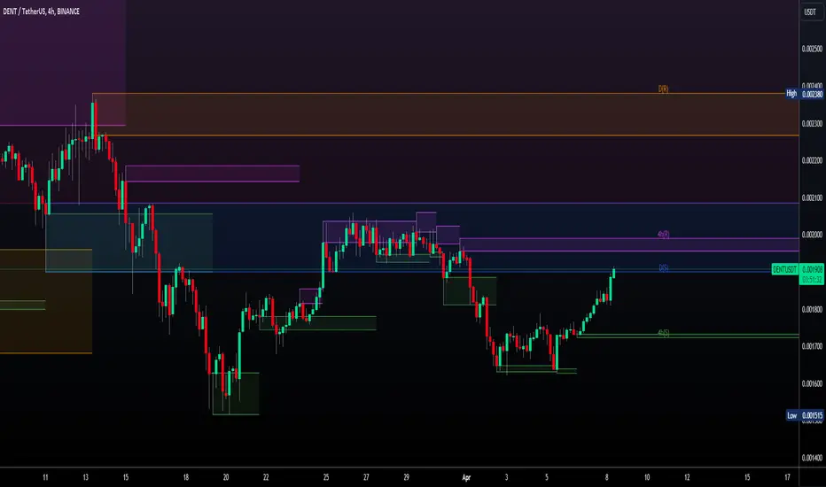Click date 13 on the time axis
826x487 pixels.
85,477
